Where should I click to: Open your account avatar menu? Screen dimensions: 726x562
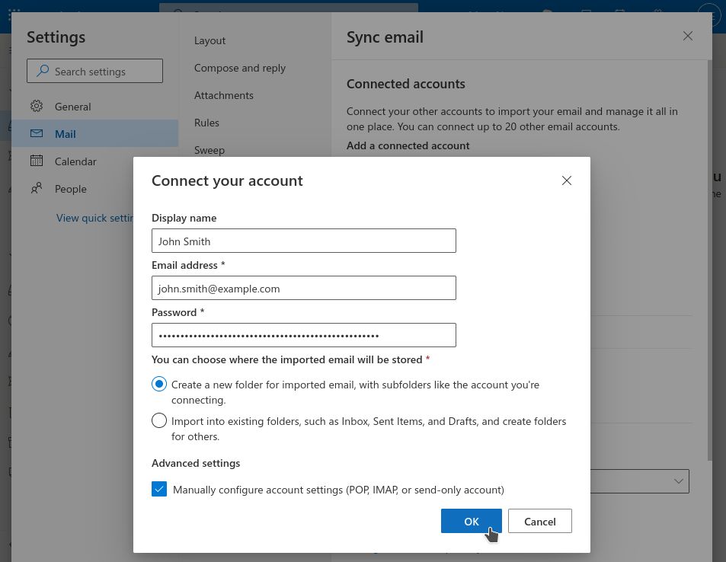[x=708, y=15]
